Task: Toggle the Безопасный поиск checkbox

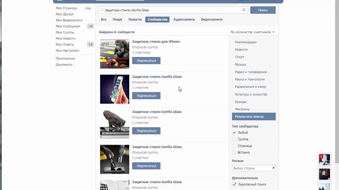Action: (234, 184)
